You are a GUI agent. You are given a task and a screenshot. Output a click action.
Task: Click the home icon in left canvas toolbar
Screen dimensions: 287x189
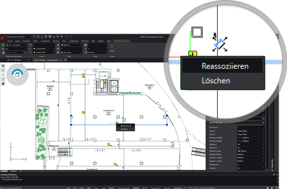click(x=3, y=66)
